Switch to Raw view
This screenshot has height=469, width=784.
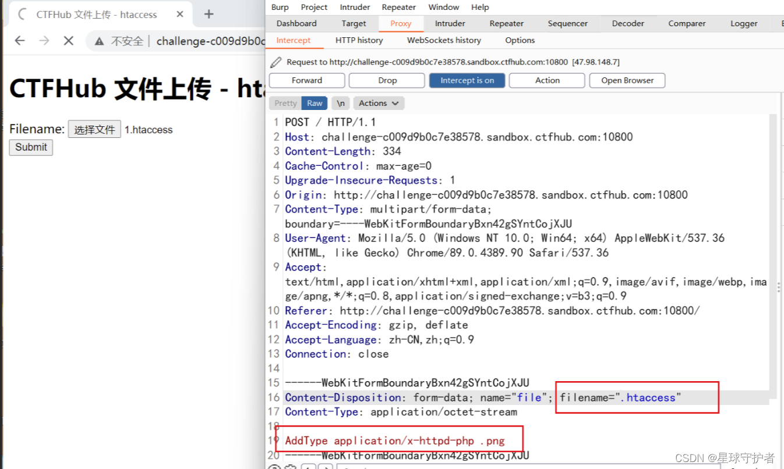(315, 103)
